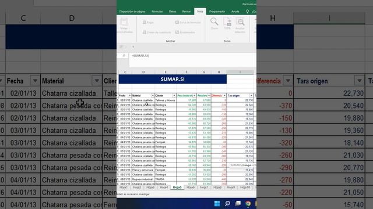Click the Placa y estructura cell
This screenshot has width=373, height=209.
pos(143,170)
